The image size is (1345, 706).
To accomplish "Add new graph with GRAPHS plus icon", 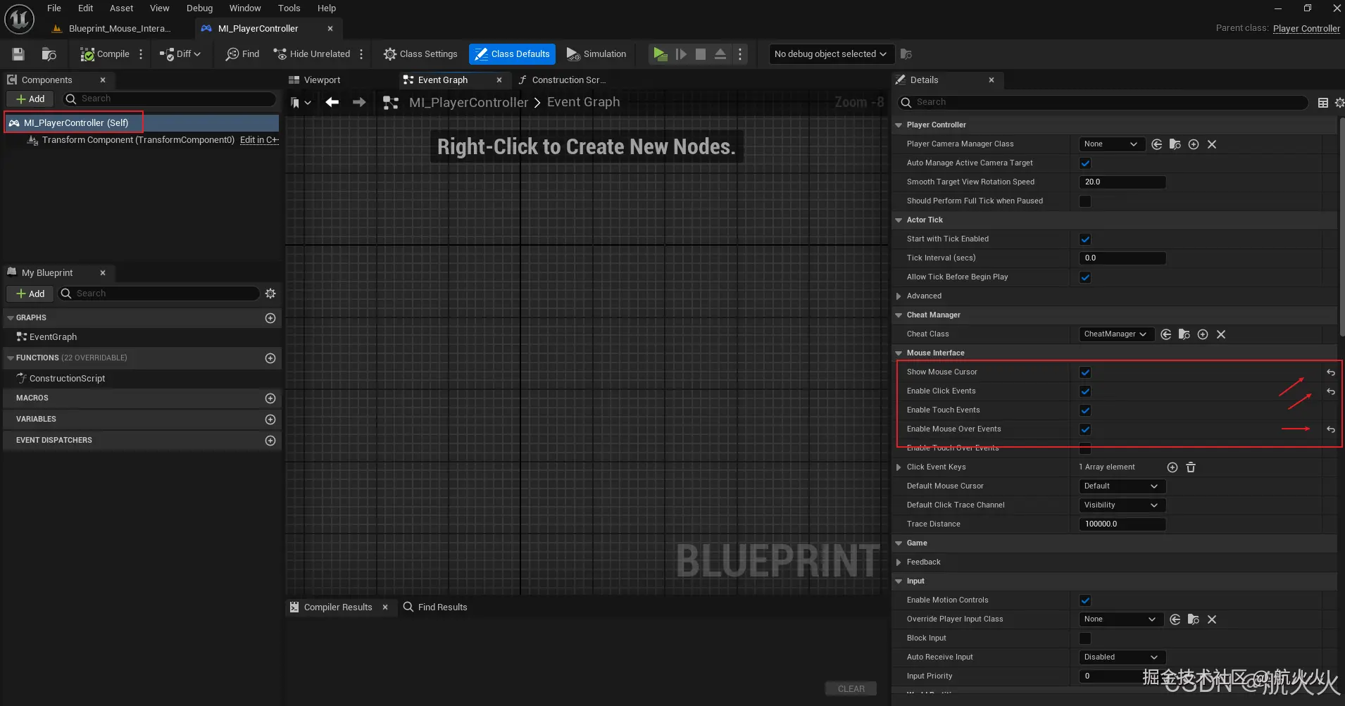I will (270, 318).
